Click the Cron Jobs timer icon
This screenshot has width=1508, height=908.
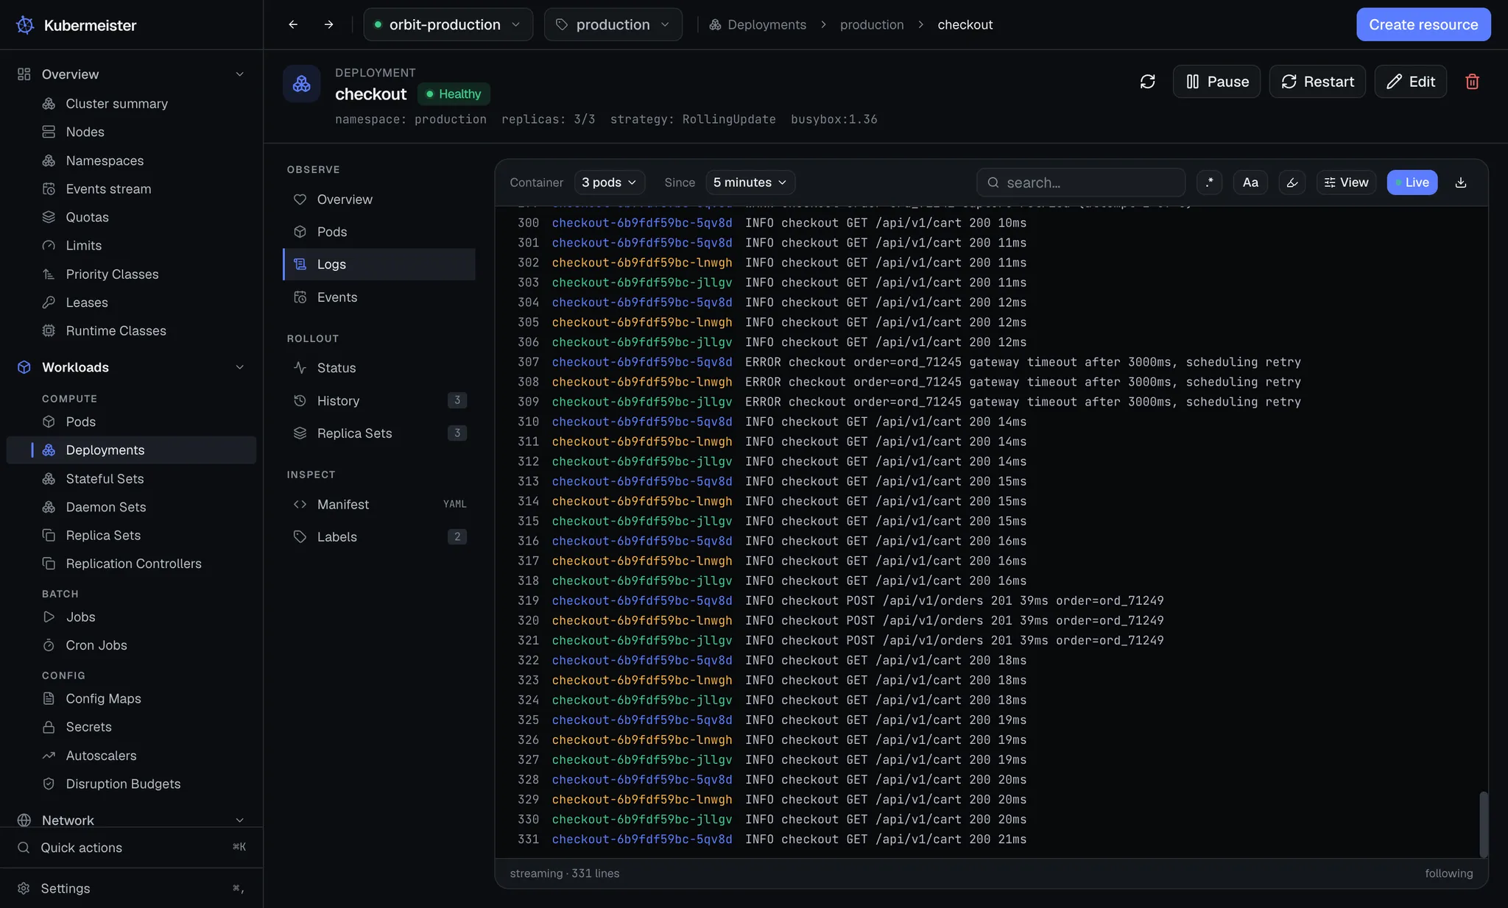(49, 645)
